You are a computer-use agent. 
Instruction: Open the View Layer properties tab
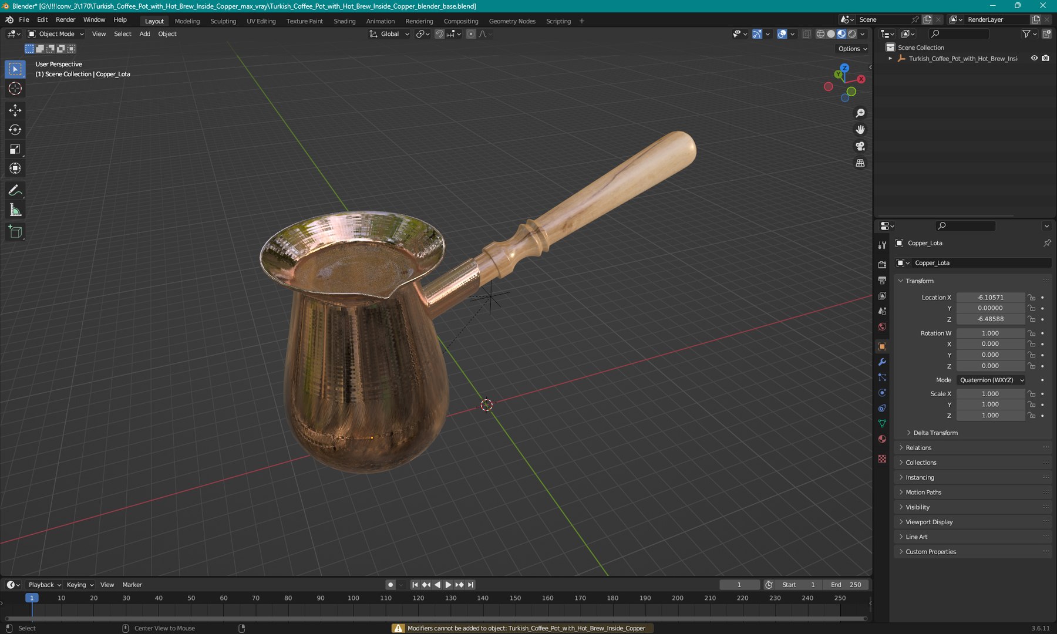coord(882,296)
